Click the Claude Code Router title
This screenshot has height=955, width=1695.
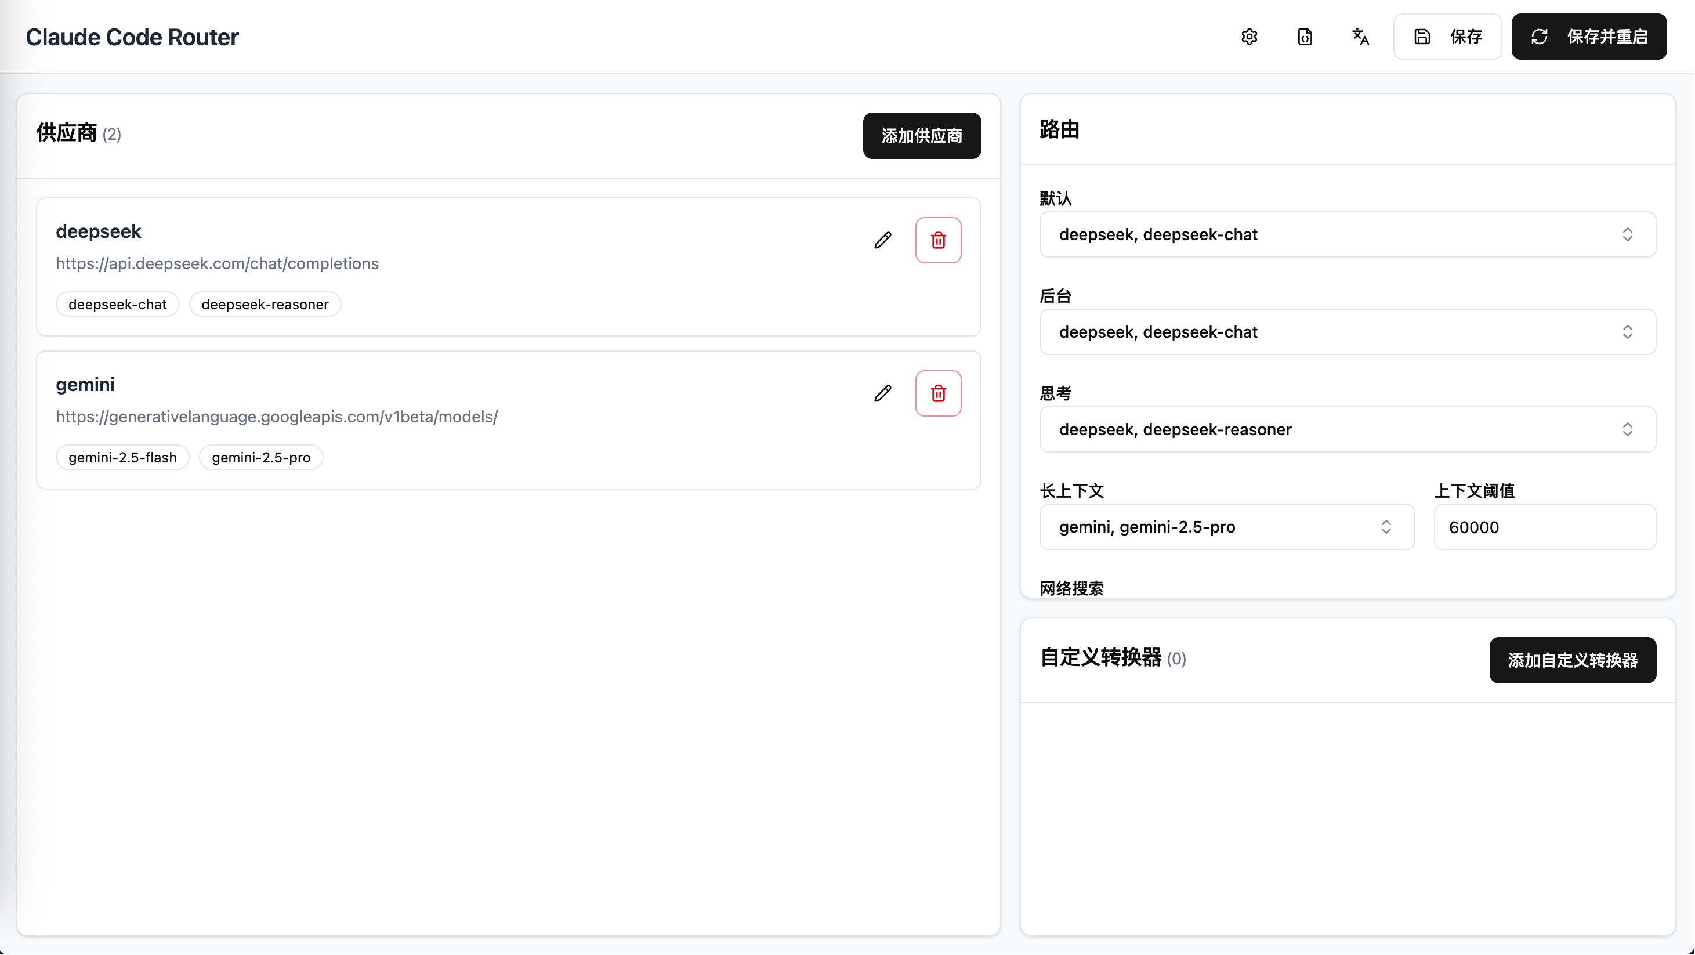click(132, 37)
